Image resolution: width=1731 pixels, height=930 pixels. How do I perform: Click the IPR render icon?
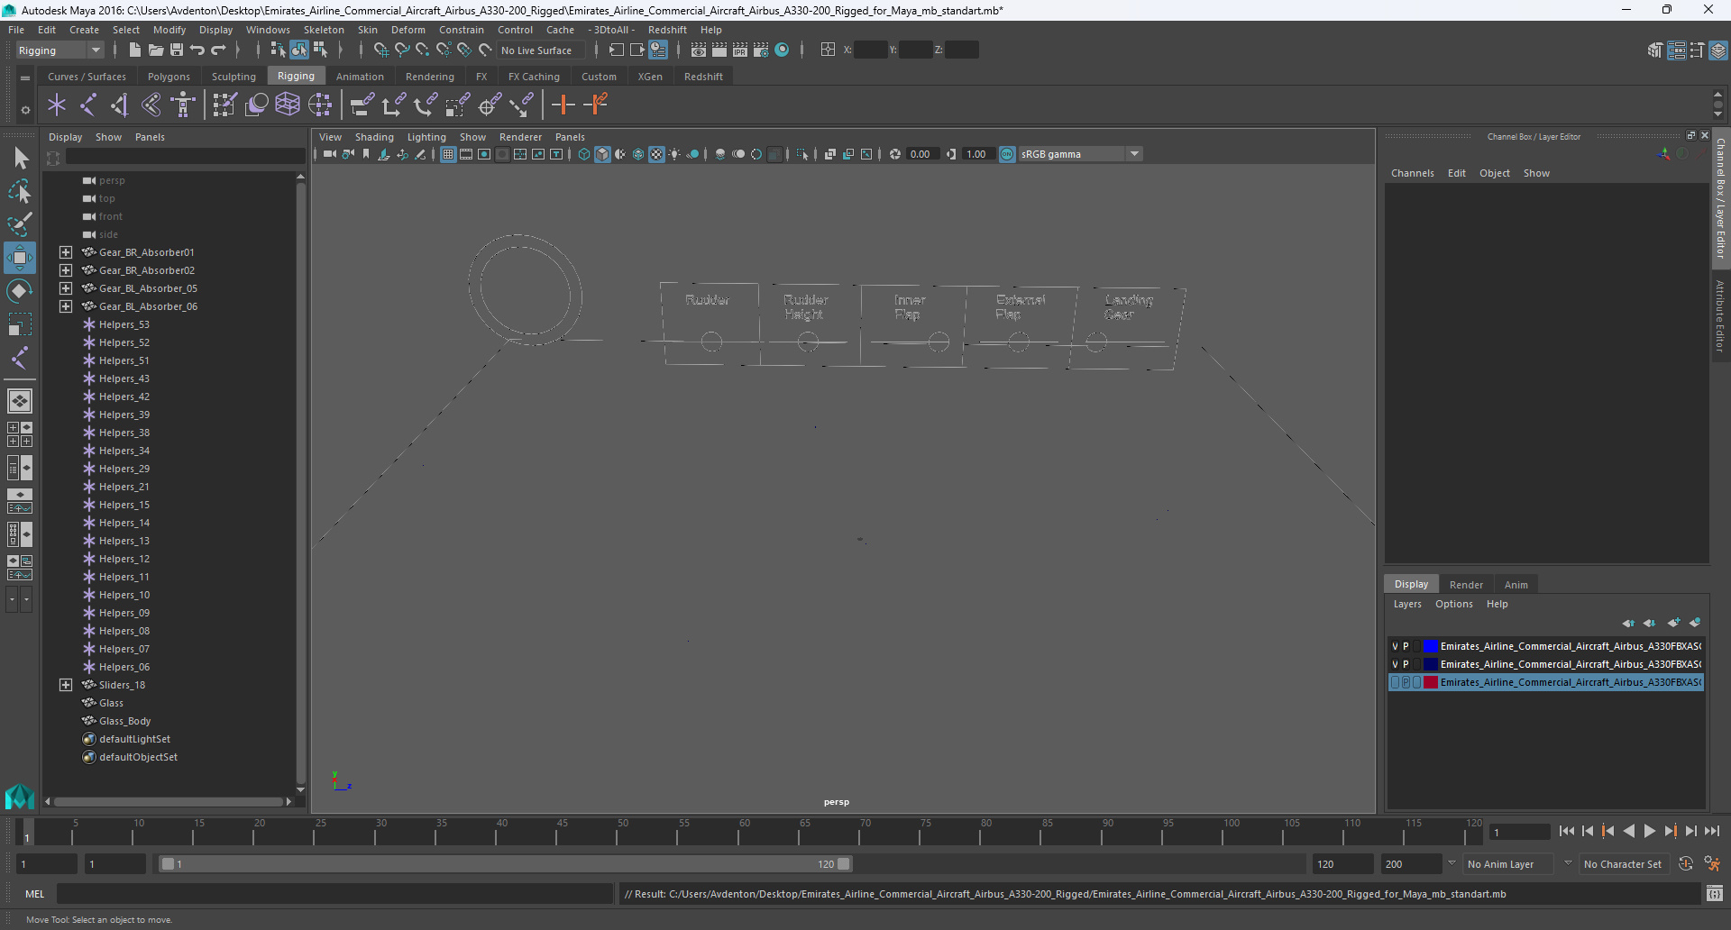[x=739, y=50]
